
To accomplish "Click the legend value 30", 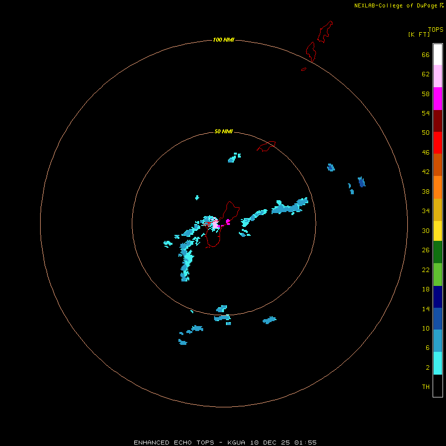I will 426,230.
